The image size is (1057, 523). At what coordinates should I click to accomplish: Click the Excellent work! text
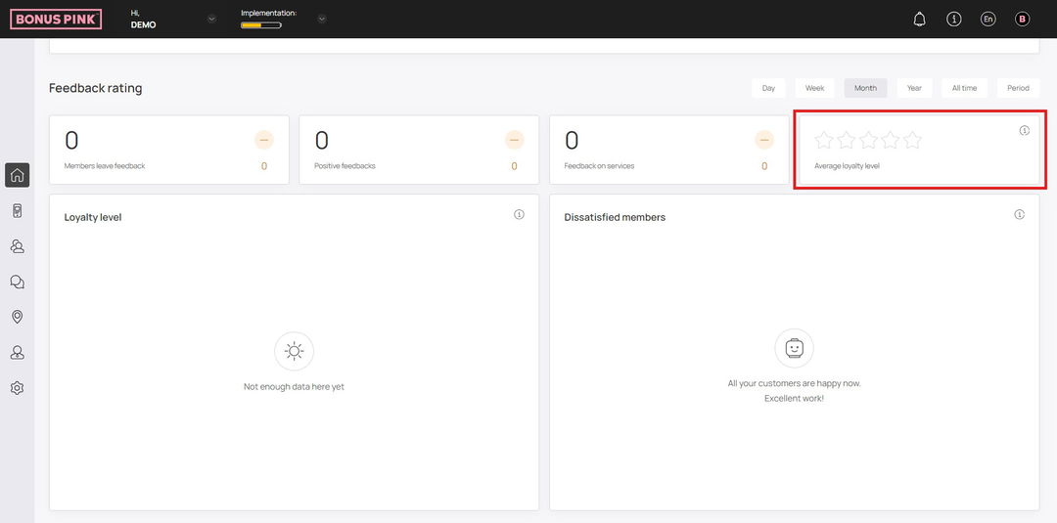(794, 399)
